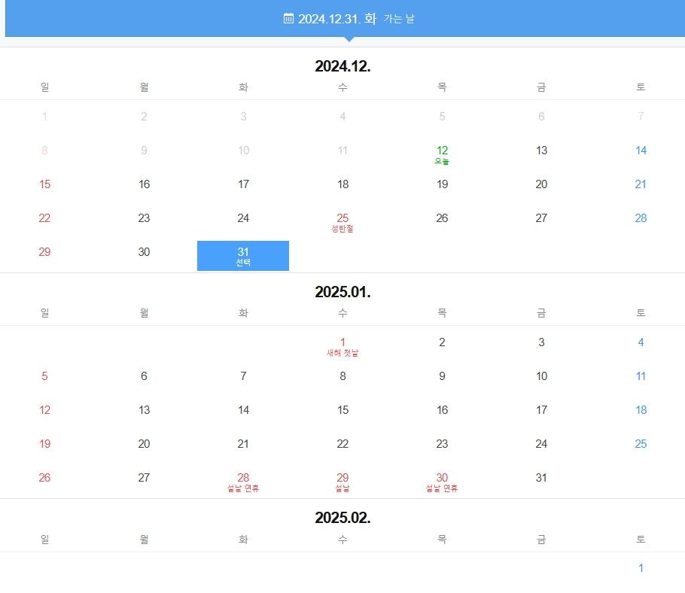Select January 20, 2025
The image size is (685, 593).
point(145,444)
